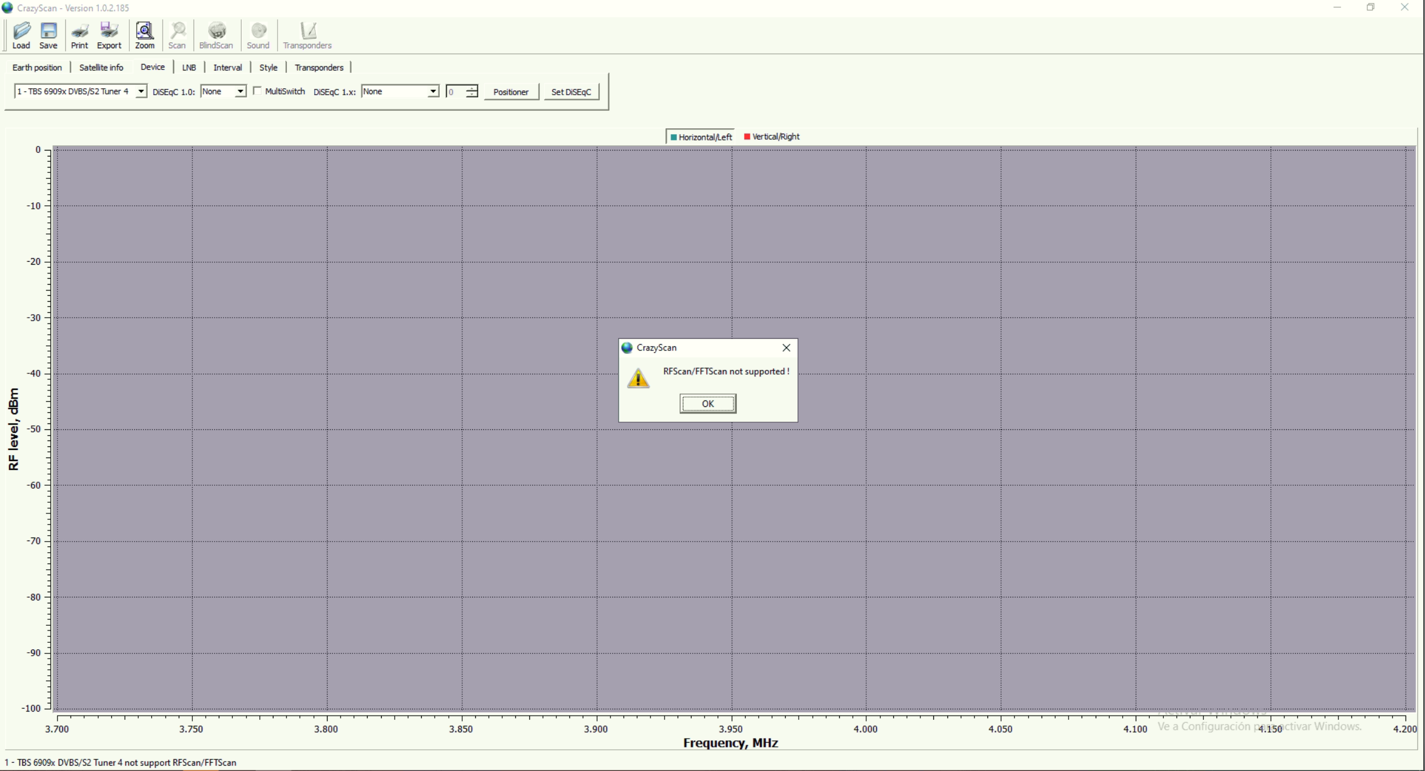Minimize the CrazyScan main window

coord(1337,8)
